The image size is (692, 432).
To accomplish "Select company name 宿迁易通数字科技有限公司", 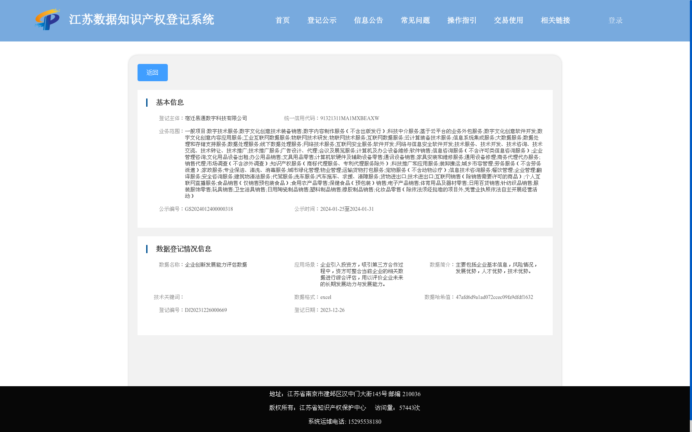I will (216, 118).
